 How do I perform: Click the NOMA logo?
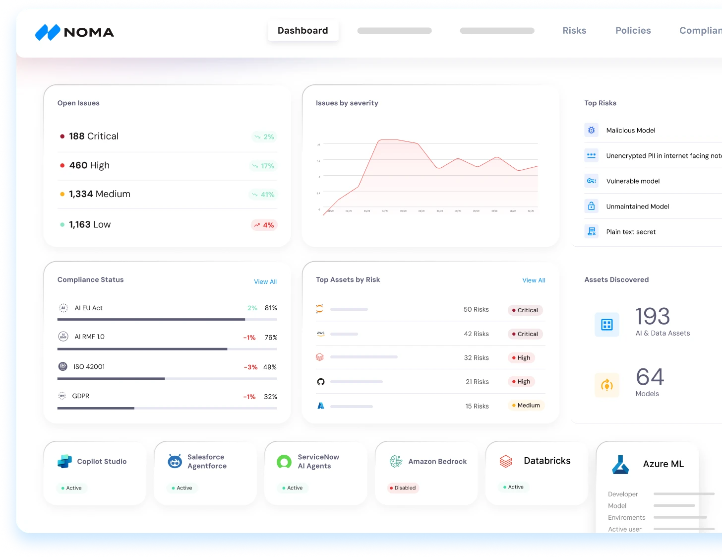coord(74,32)
